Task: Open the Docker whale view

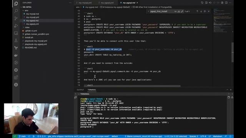Action: [x=16, y=55]
